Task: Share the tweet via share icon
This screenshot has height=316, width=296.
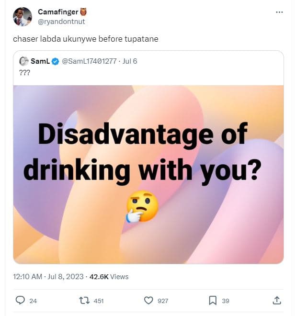Action: pyautogui.click(x=276, y=300)
